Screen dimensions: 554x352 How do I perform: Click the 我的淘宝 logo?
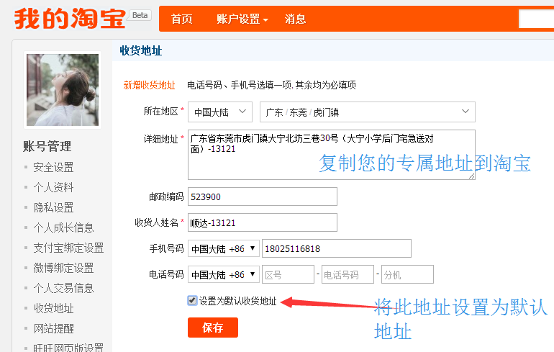(x=70, y=19)
